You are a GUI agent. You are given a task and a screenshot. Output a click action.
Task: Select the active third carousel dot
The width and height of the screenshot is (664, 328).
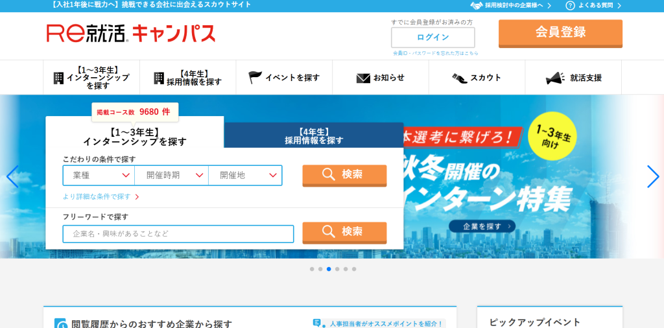(x=329, y=269)
